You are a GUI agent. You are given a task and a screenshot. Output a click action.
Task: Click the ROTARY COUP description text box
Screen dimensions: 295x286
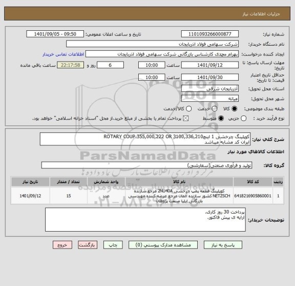pyautogui.click(x=145, y=139)
